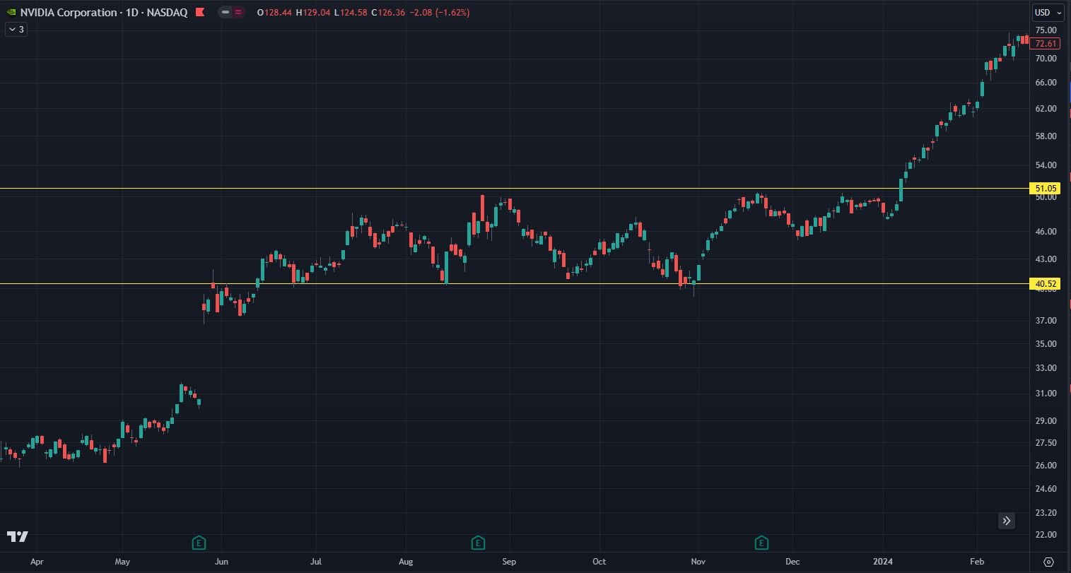Click the 2024 label on the time axis
The image size is (1071, 573).
click(x=884, y=562)
